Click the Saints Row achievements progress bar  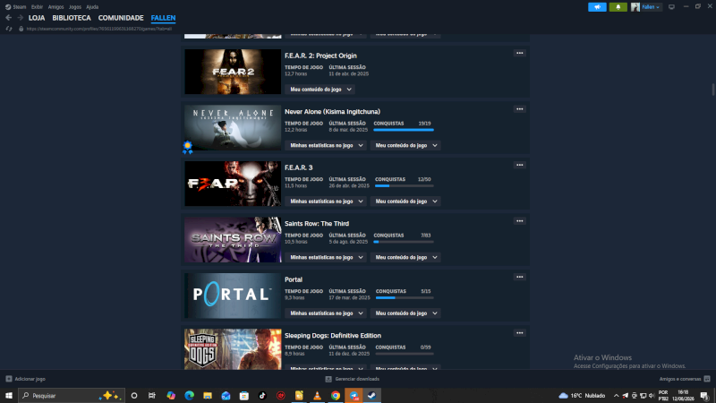tap(404, 242)
